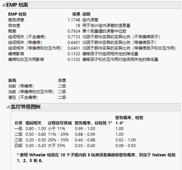Click the 复测误差 row label
Screen dimensions: 182x170
pyautogui.click(x=16, y=20)
